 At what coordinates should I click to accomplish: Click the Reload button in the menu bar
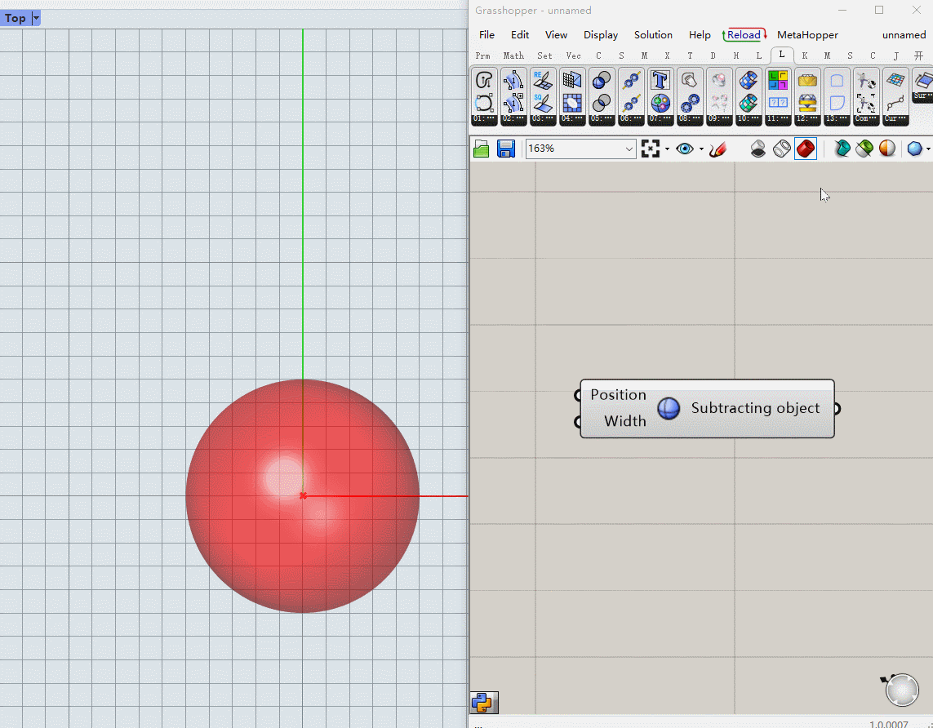tap(744, 35)
